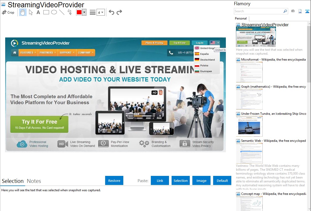Pick the freehand scribble tool

click(70, 12)
